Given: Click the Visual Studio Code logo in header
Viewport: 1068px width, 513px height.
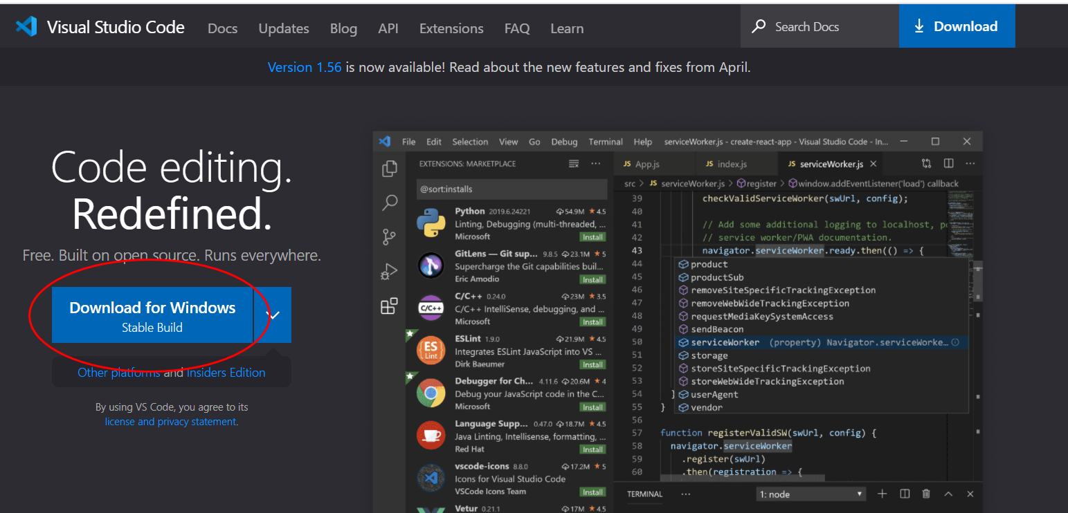Looking at the screenshot, I should [x=26, y=27].
